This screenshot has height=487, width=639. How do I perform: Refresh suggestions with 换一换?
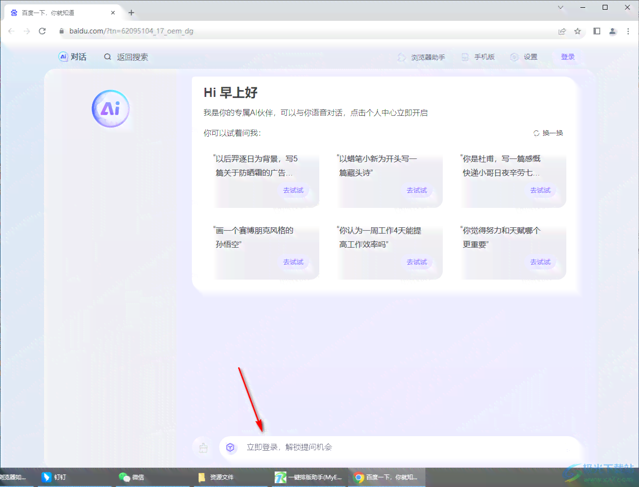click(553, 133)
